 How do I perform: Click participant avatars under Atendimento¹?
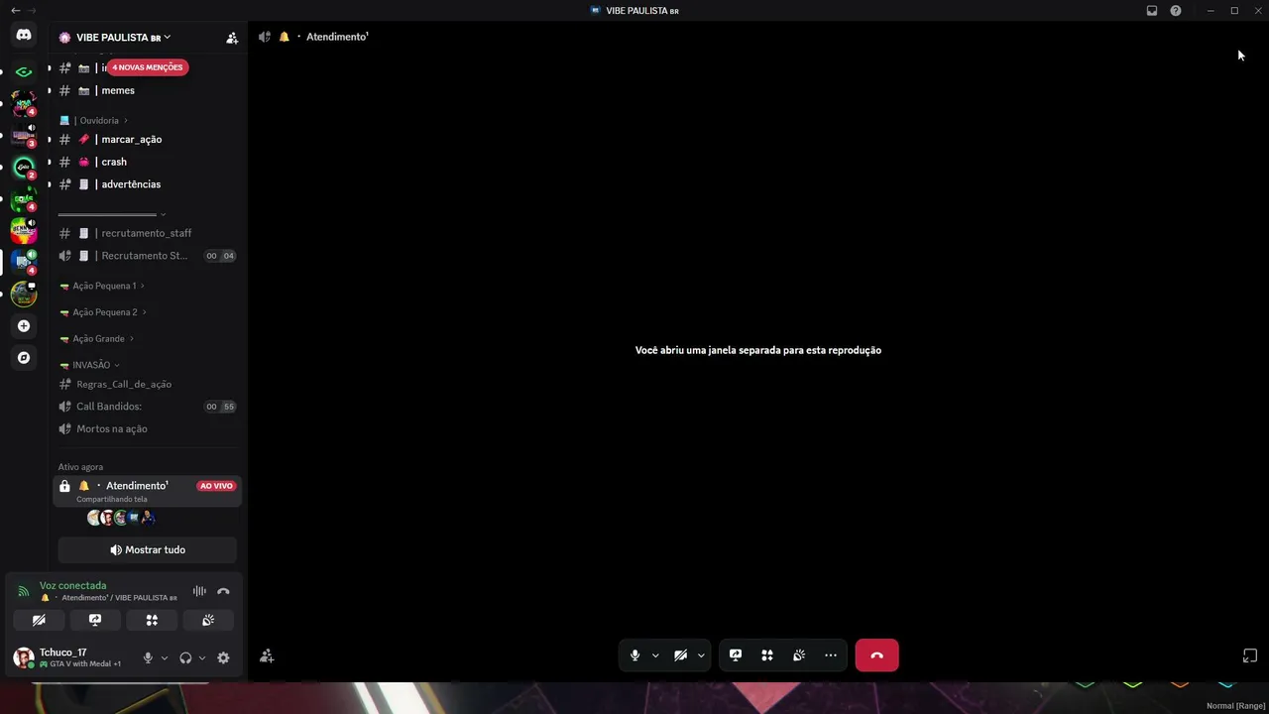tap(121, 518)
